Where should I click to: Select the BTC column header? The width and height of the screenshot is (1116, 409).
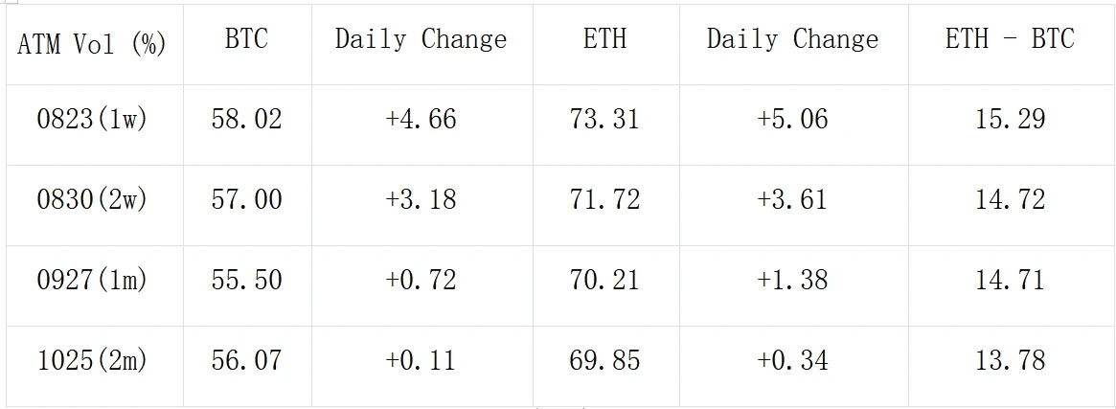(246, 39)
